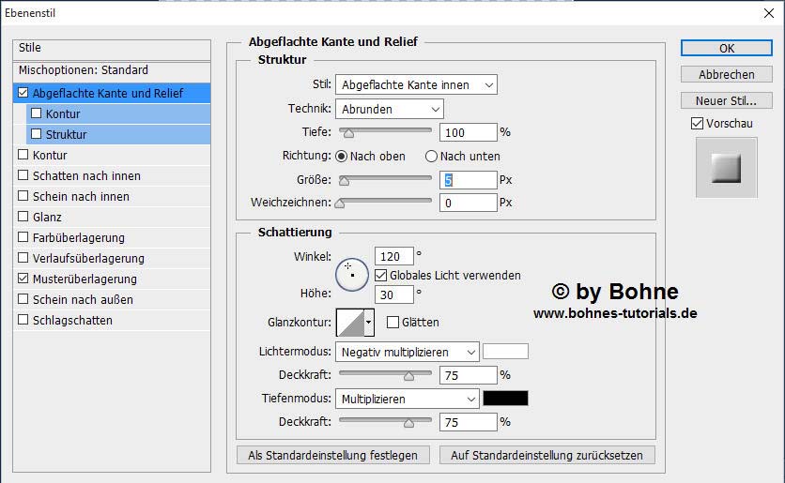
Task: Click the OK button
Action: pos(726,48)
